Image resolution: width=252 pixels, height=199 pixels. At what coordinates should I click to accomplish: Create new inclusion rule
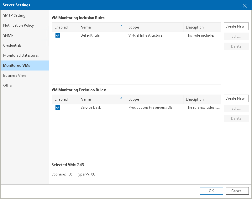(x=236, y=26)
